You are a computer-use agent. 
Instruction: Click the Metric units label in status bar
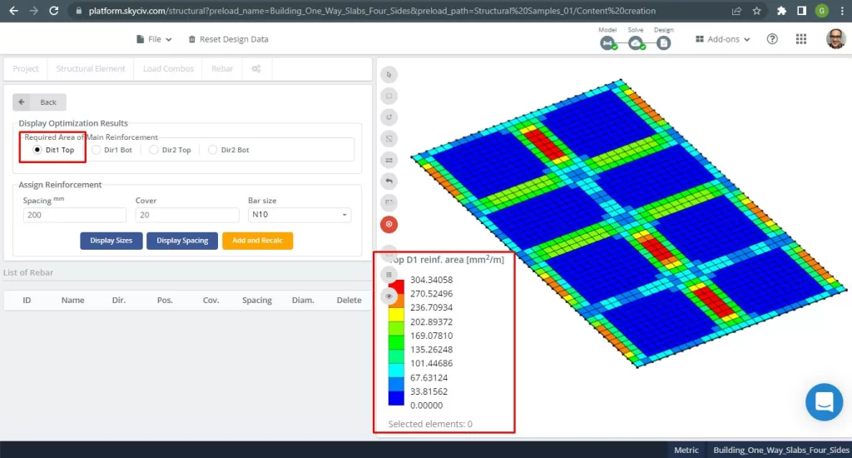click(x=686, y=450)
